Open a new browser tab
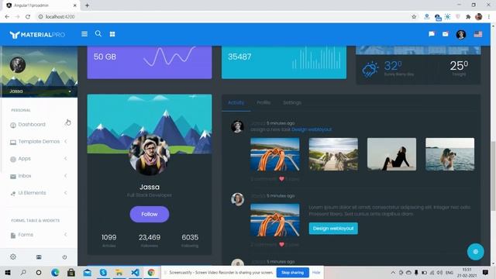 click(x=87, y=5)
